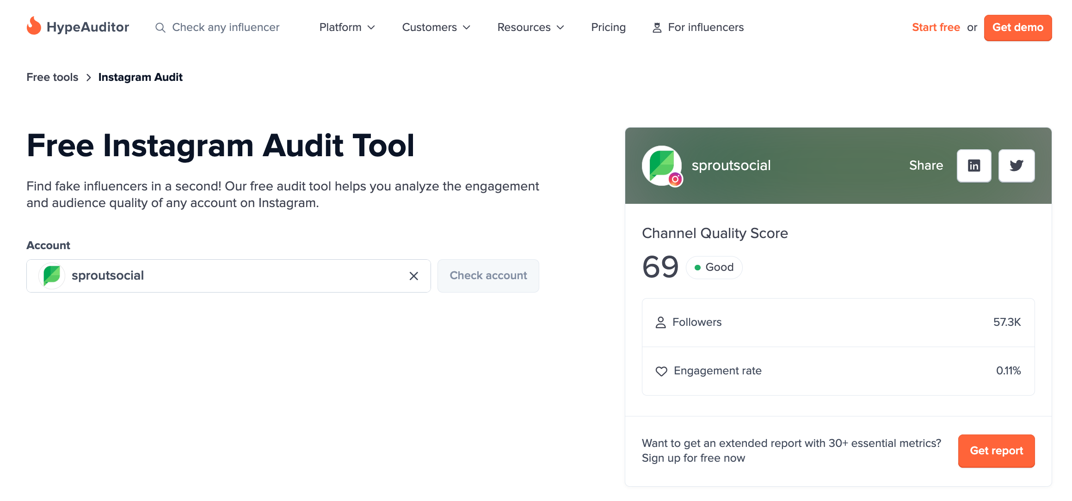Image resolution: width=1072 pixels, height=501 pixels.
Task: Click the 57.3K followers value
Action: (1007, 322)
